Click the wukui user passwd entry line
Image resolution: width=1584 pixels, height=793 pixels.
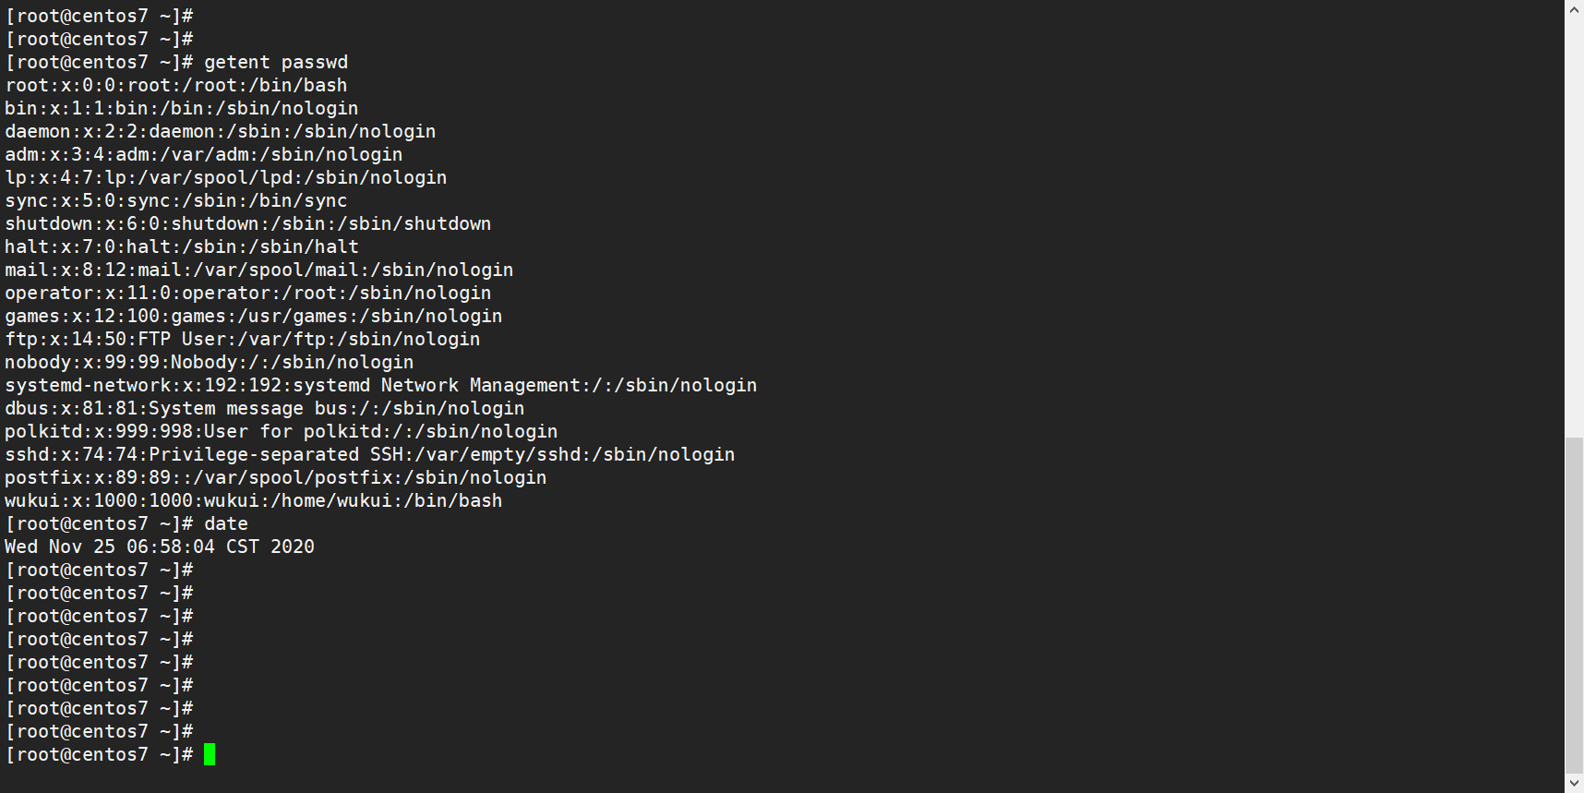253,501
